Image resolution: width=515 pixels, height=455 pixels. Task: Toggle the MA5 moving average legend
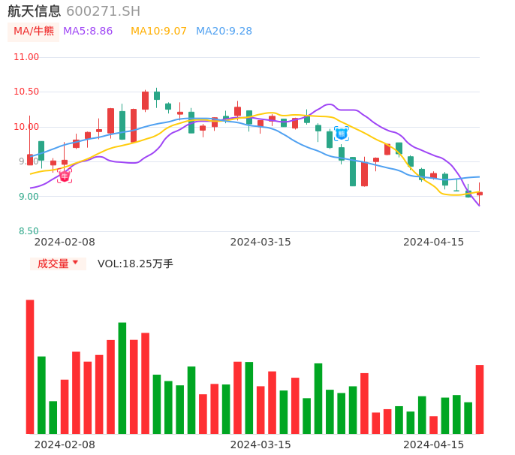(x=88, y=32)
